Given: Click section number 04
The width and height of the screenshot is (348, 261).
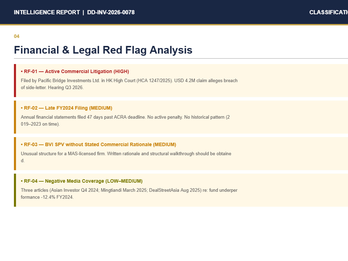Looking at the screenshot, I should 17,36.
